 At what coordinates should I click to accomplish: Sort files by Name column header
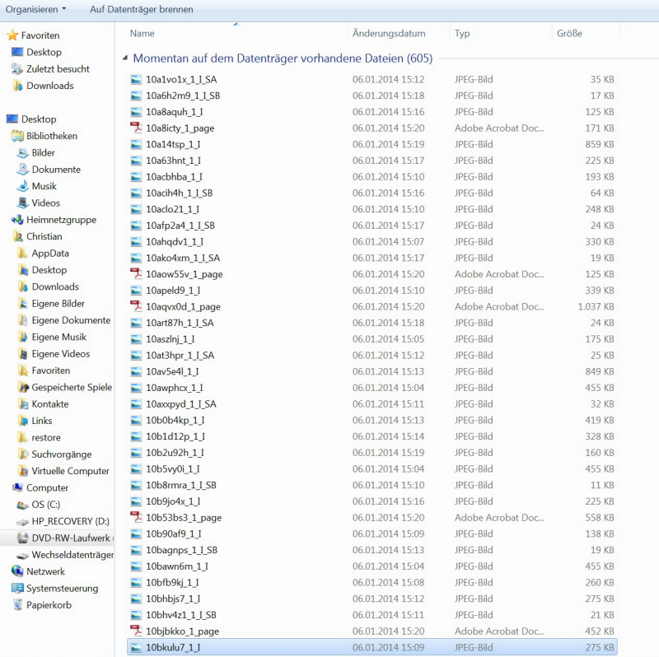(x=143, y=34)
